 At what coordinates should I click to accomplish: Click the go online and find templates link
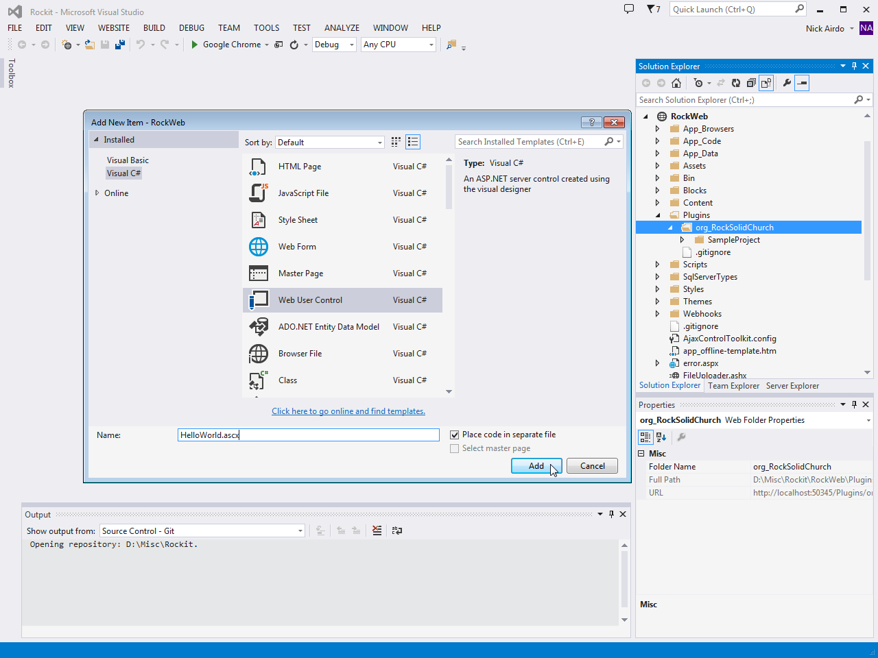tap(348, 411)
